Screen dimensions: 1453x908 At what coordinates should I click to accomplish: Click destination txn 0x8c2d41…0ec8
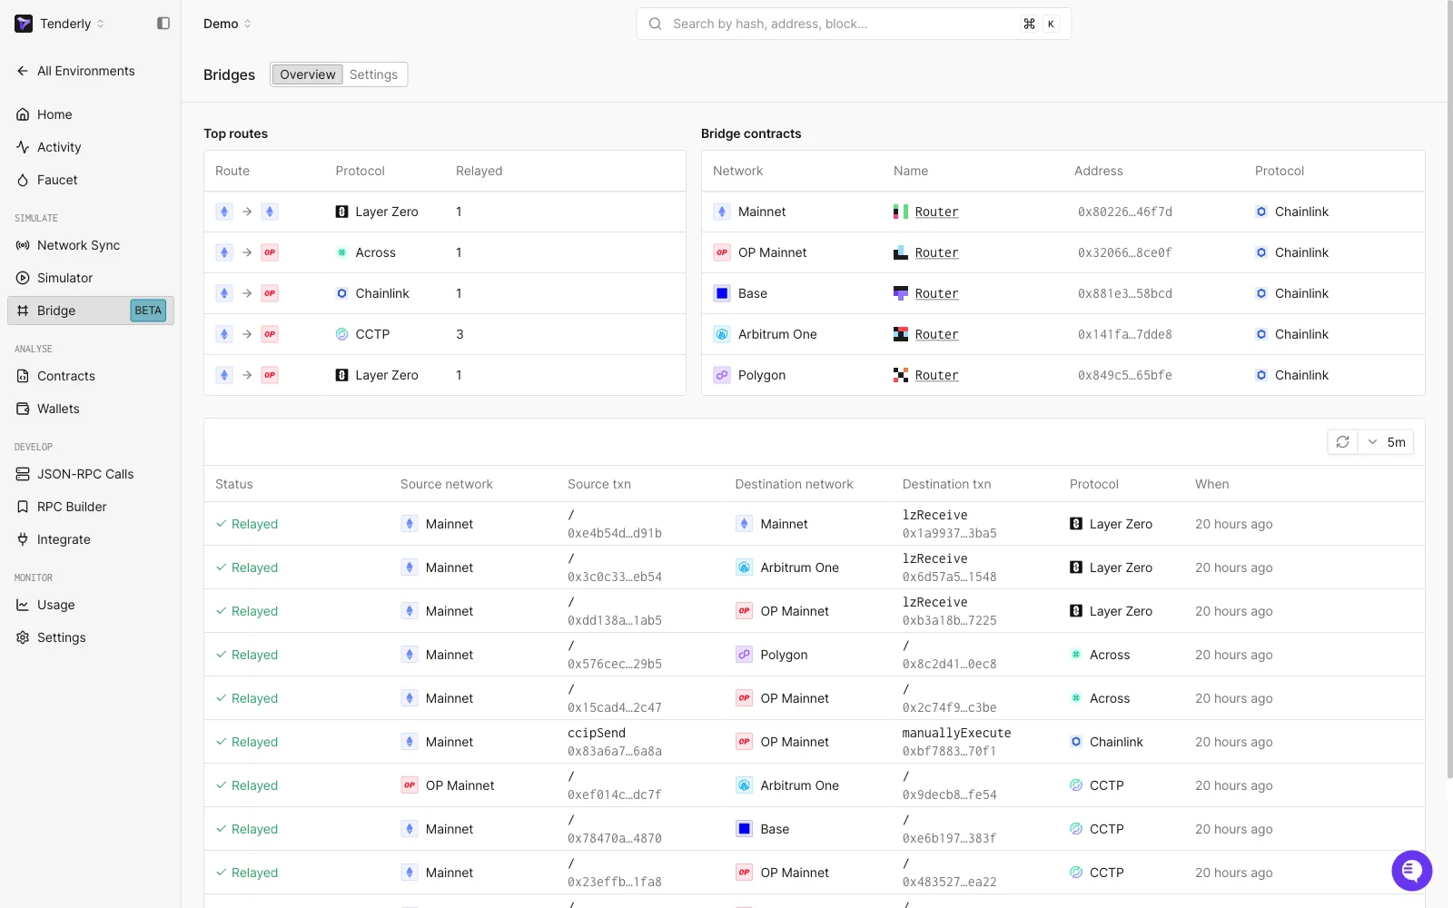[949, 664]
